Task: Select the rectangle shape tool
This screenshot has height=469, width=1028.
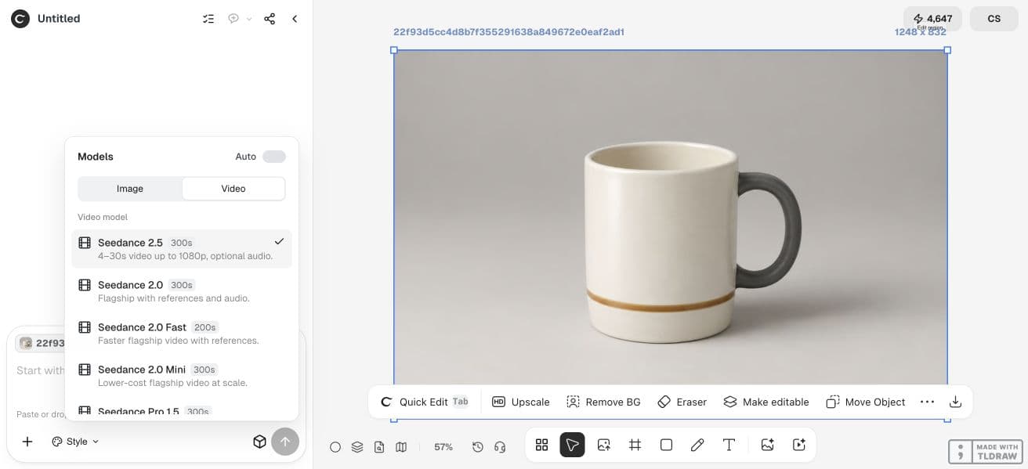Action: tap(666, 445)
